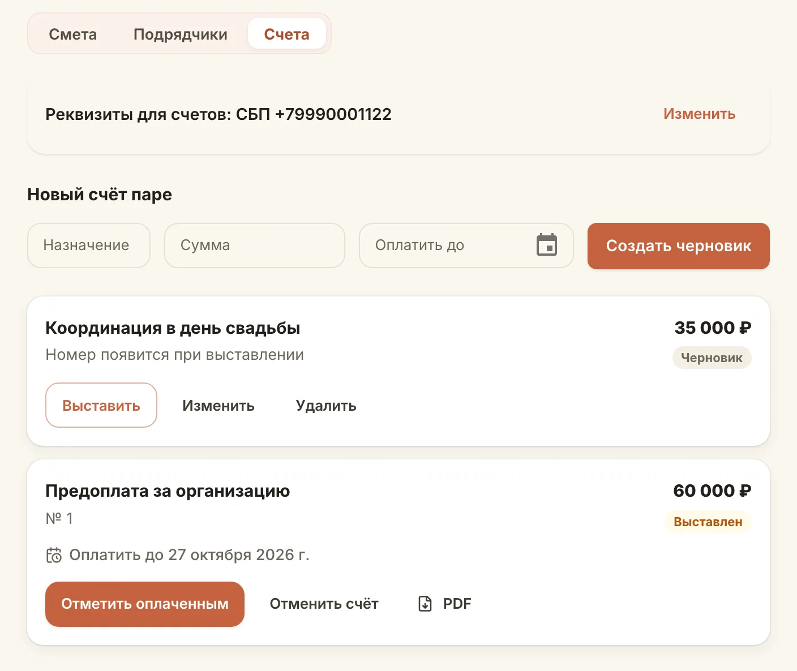The image size is (797, 671).
Task: Select the title Предоплата за организацию
Action: (x=168, y=491)
